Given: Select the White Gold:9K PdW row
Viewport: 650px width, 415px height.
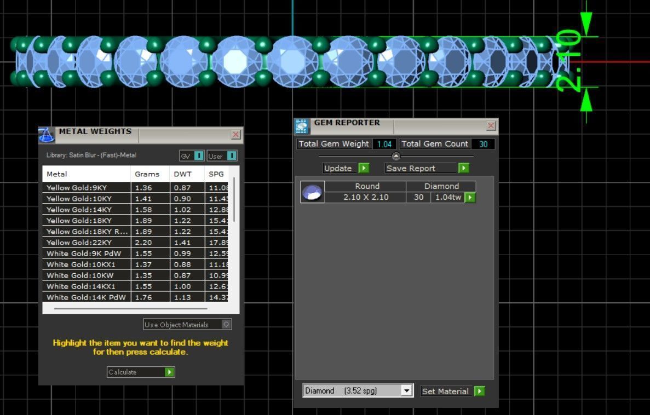Looking at the screenshot, I should tap(135, 253).
